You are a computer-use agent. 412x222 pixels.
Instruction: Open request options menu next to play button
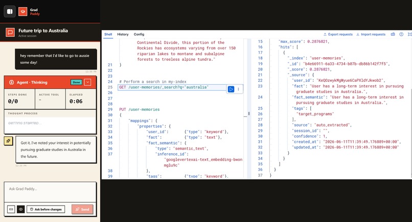[x=238, y=89]
